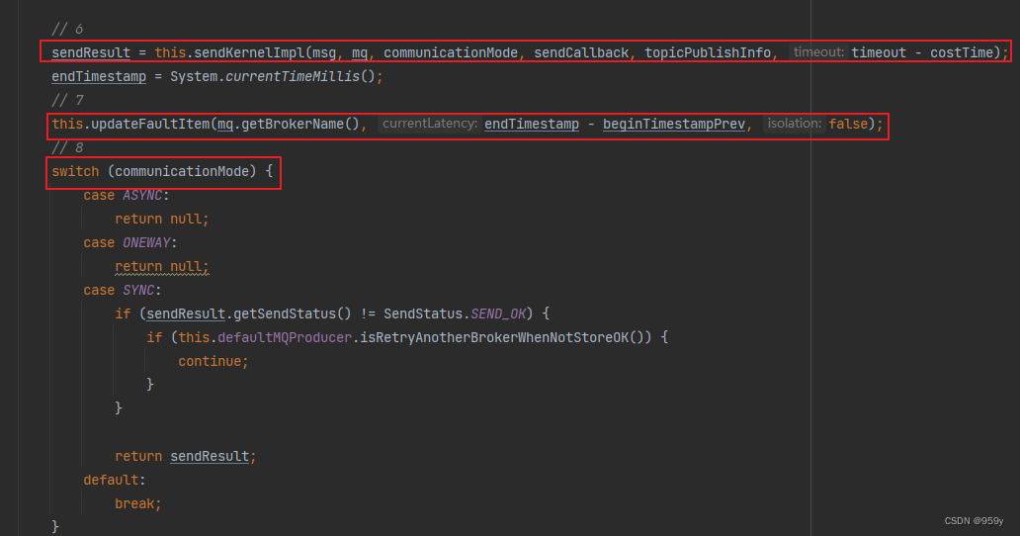Click 'isolation:' parameter hint
Screen dimensions: 1020x536
(794, 124)
